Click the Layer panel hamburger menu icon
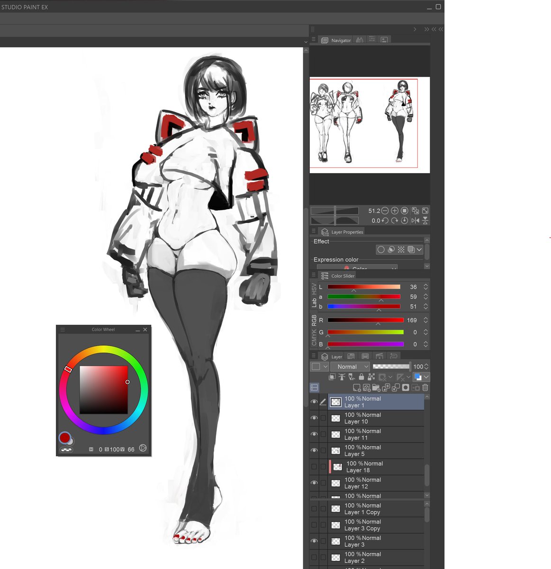 (x=314, y=356)
